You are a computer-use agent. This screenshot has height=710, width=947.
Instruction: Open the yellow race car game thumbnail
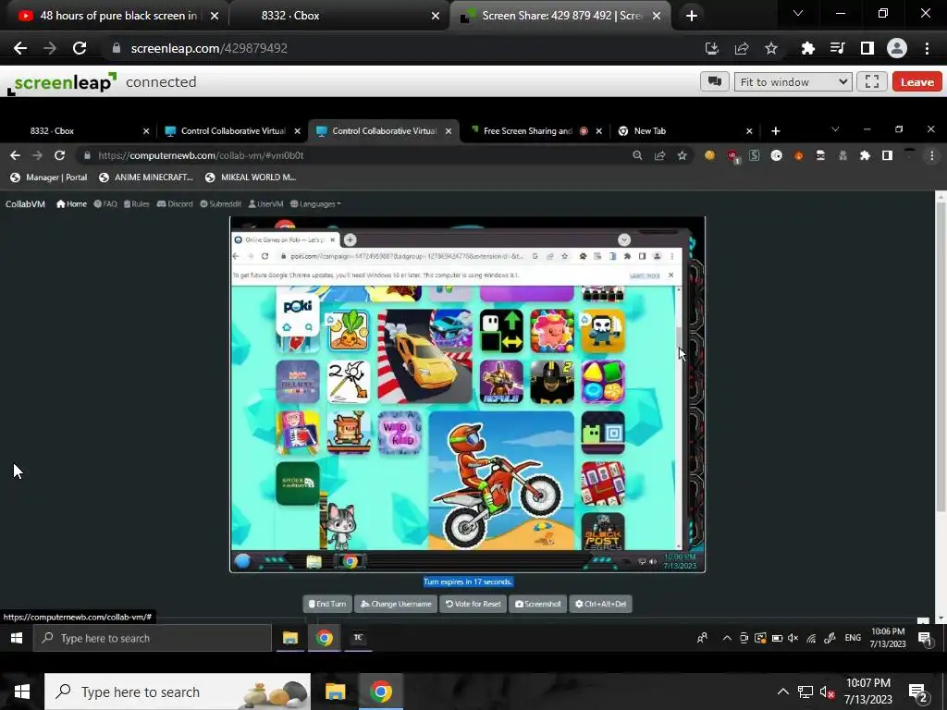[x=424, y=356]
